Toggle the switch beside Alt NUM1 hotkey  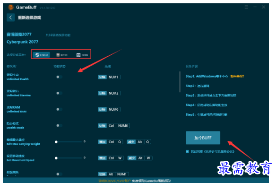[x=59, y=174]
